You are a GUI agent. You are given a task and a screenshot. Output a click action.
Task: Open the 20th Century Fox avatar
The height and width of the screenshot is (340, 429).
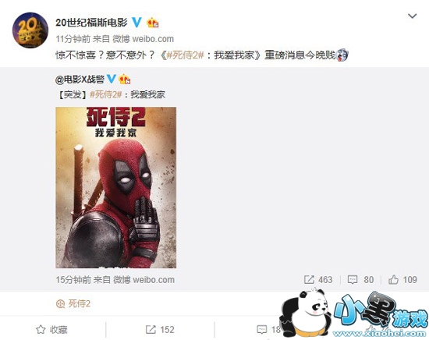(x=30, y=30)
